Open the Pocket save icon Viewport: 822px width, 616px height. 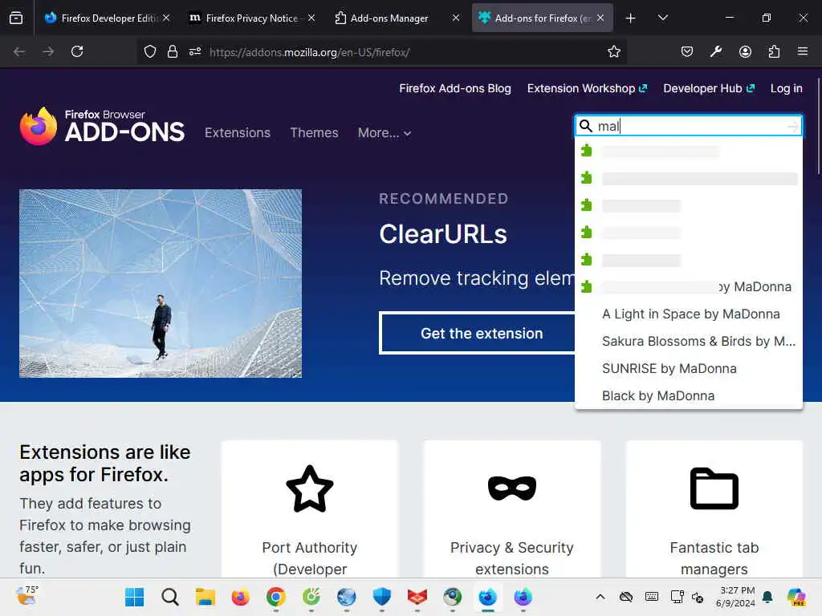click(687, 51)
